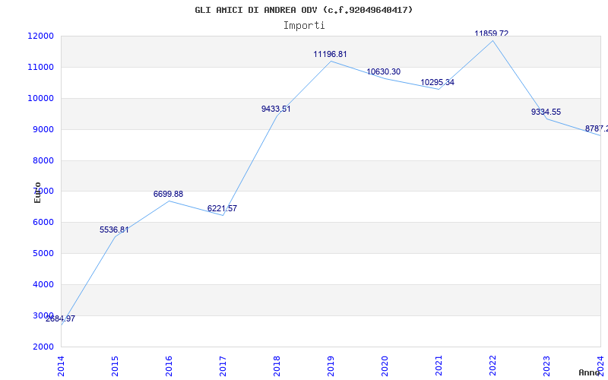This screenshot has height=380, width=608.
Task: Select the 5536.81 data label
Action: click(x=114, y=230)
